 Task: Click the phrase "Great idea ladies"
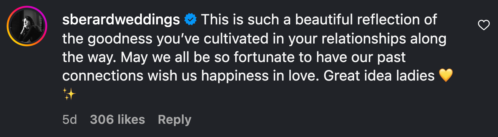pyautogui.click(x=379, y=76)
